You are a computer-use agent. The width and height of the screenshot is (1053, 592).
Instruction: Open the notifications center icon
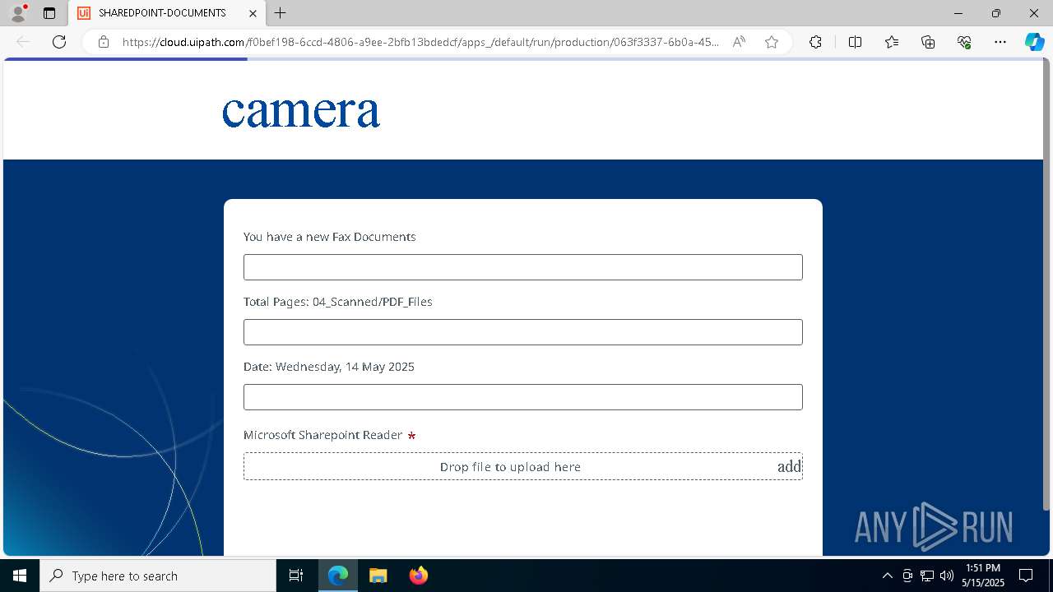coord(1027,576)
